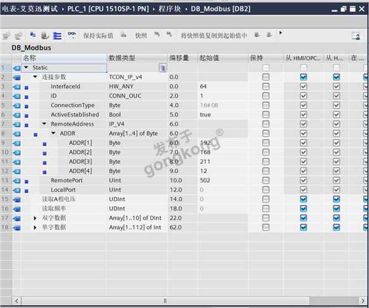Click the expand all rows toolbar icon
This screenshot has width=369, height=308.
coord(57,36)
